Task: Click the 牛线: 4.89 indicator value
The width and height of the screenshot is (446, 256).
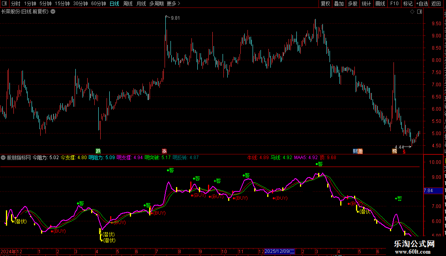Action: (258, 158)
